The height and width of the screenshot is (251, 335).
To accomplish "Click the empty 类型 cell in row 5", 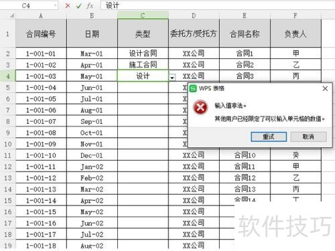I will click(x=143, y=88).
